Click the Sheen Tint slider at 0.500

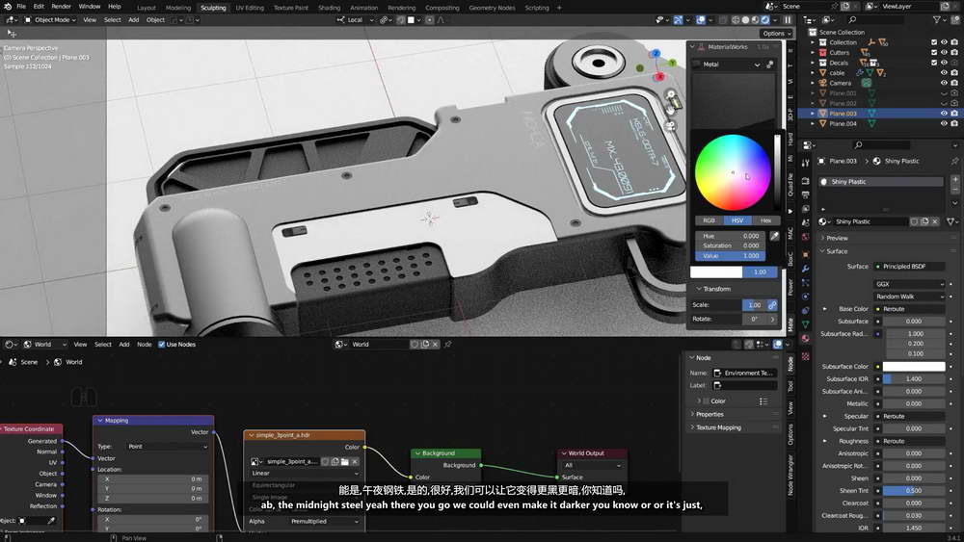point(914,490)
